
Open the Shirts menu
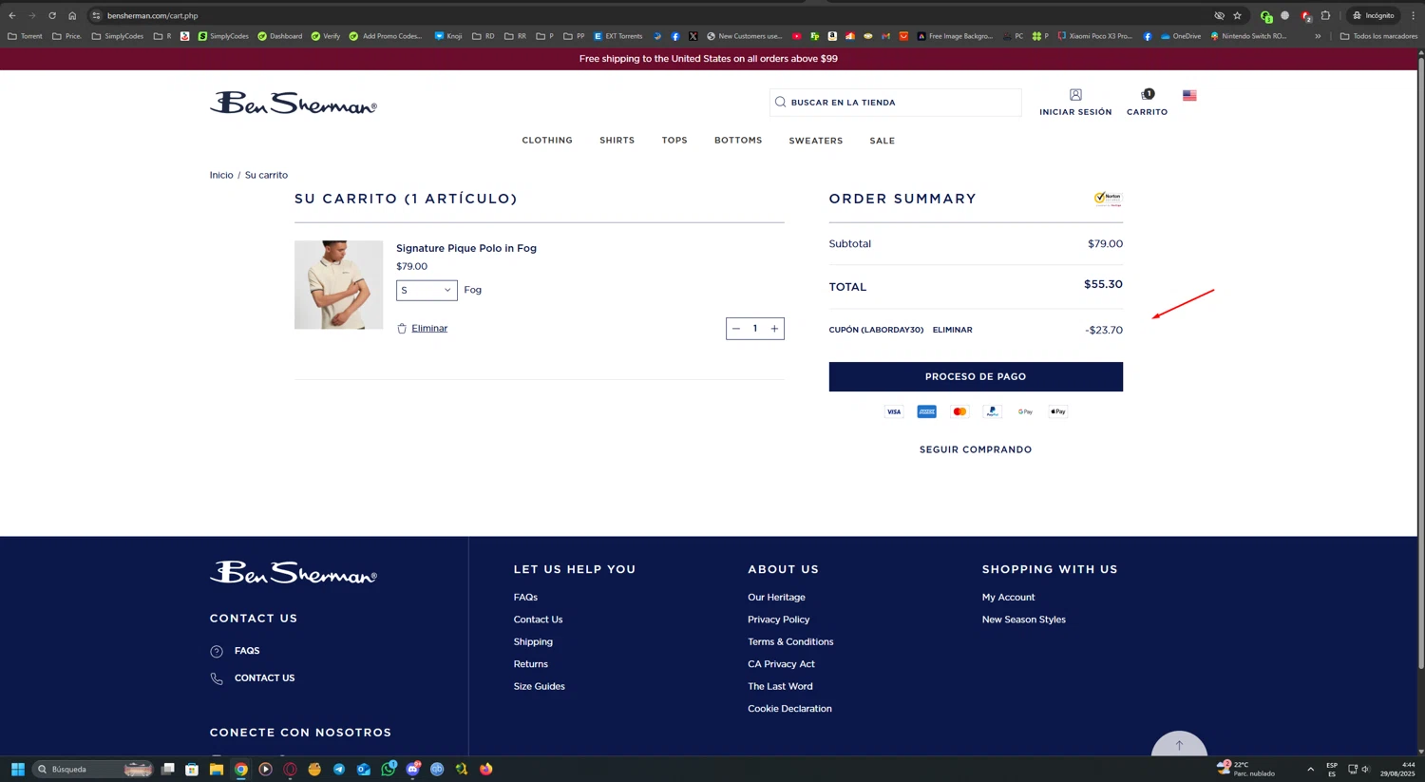(x=617, y=141)
